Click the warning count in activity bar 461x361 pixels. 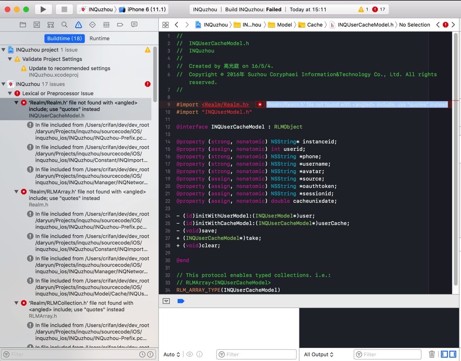point(363,9)
